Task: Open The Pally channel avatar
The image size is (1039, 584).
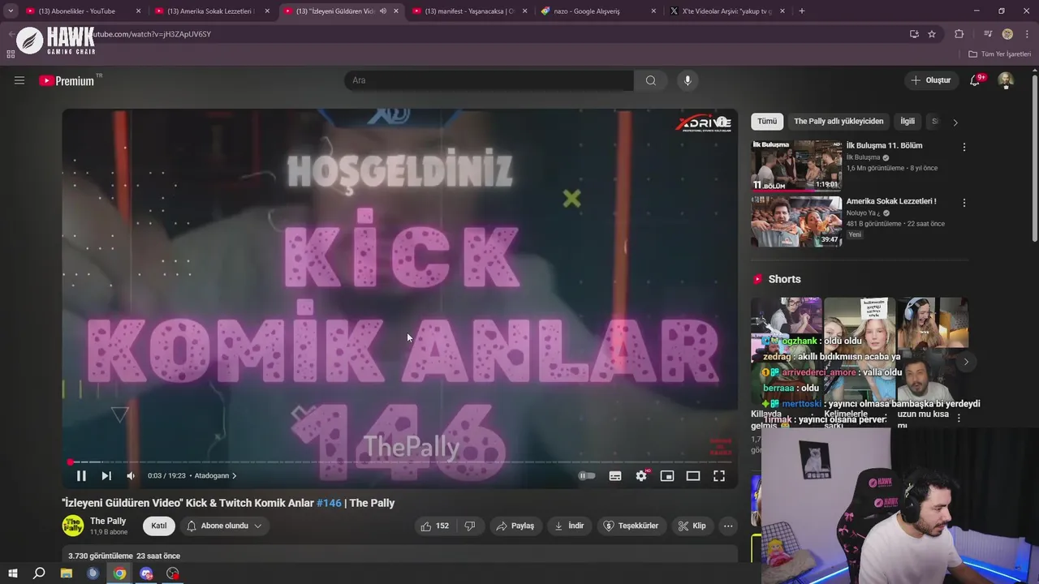Action: [x=73, y=526]
